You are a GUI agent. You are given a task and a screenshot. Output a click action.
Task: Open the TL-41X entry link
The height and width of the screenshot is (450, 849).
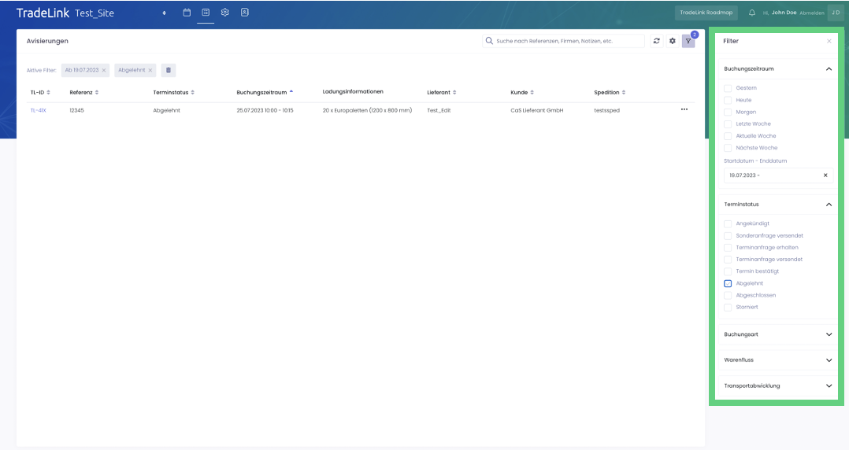[x=38, y=110]
